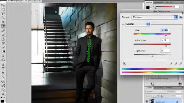Click the Saturation value field
The width and height of the screenshot is (184, 103).
click(165, 41)
